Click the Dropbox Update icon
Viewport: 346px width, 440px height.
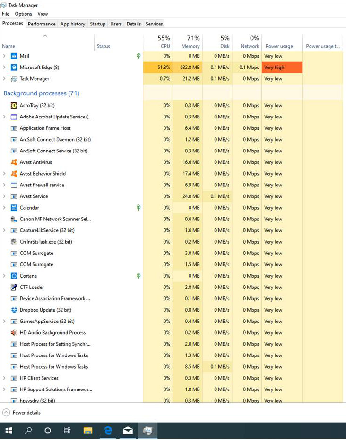[14, 310]
